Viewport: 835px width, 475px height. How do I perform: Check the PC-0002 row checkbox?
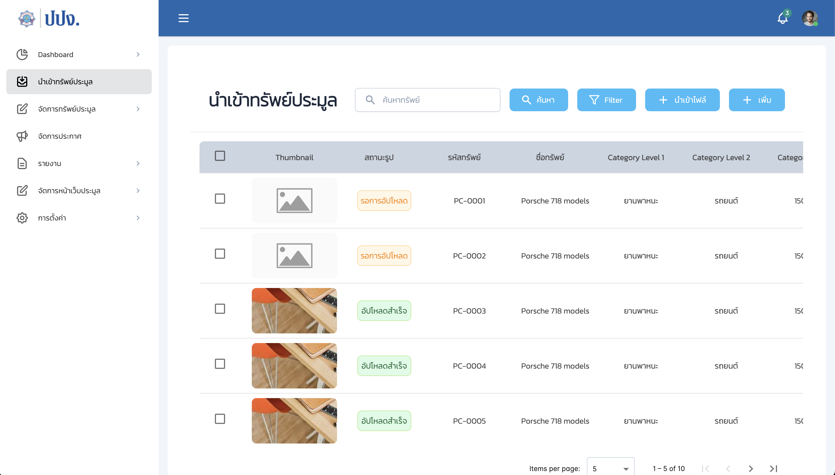[220, 254]
